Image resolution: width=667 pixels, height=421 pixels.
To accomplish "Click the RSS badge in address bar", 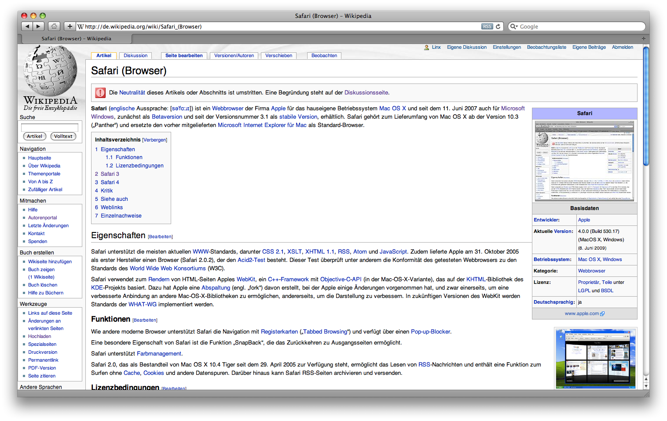I will coord(487,26).
